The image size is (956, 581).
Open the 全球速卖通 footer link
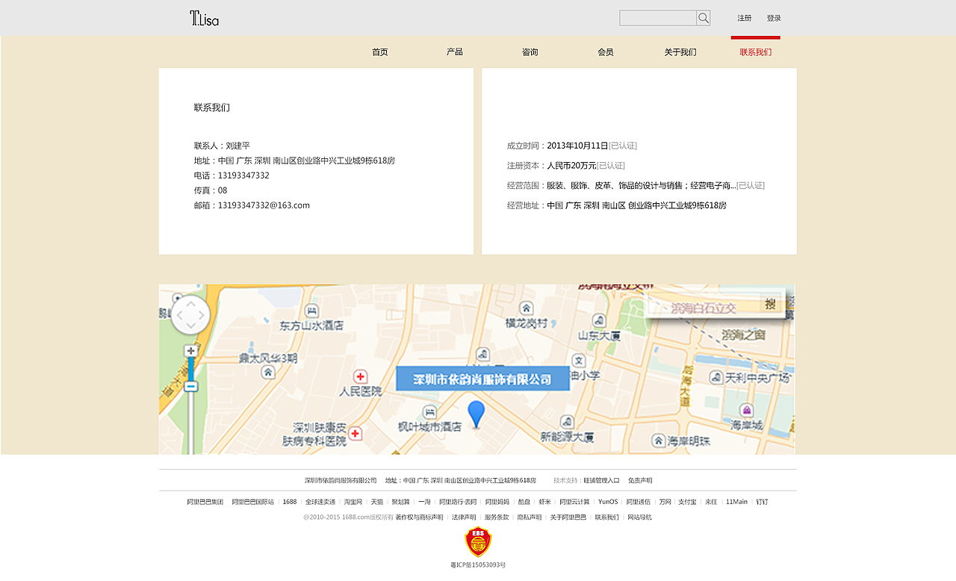pyautogui.click(x=320, y=502)
